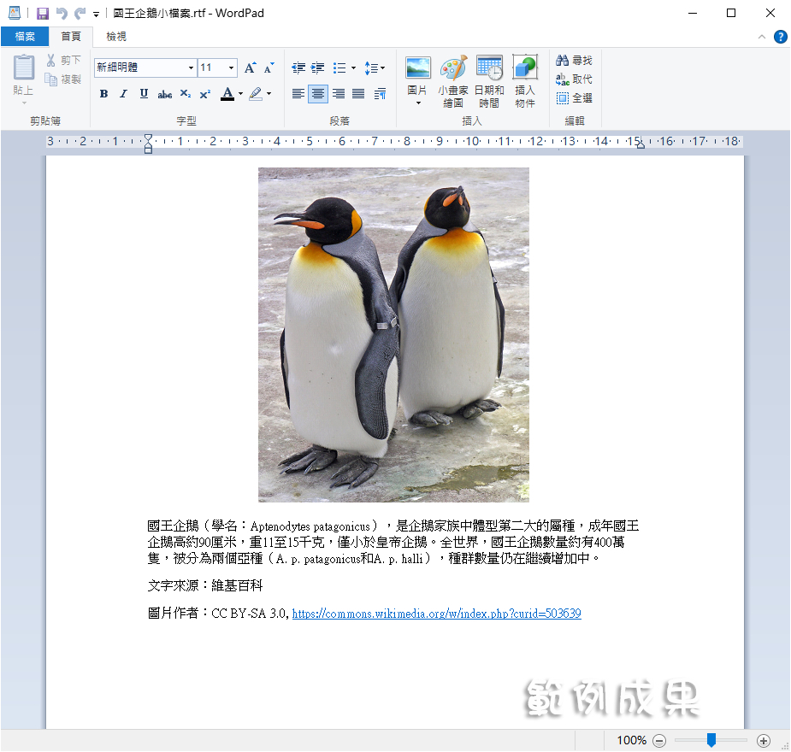Click the grow font size icon
791x752 pixels.
[x=250, y=68]
